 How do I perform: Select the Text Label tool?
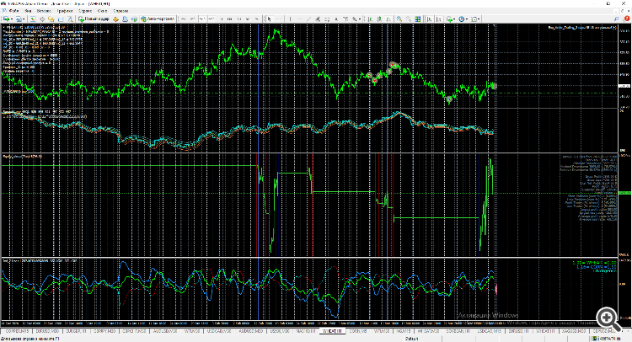coord(345,19)
